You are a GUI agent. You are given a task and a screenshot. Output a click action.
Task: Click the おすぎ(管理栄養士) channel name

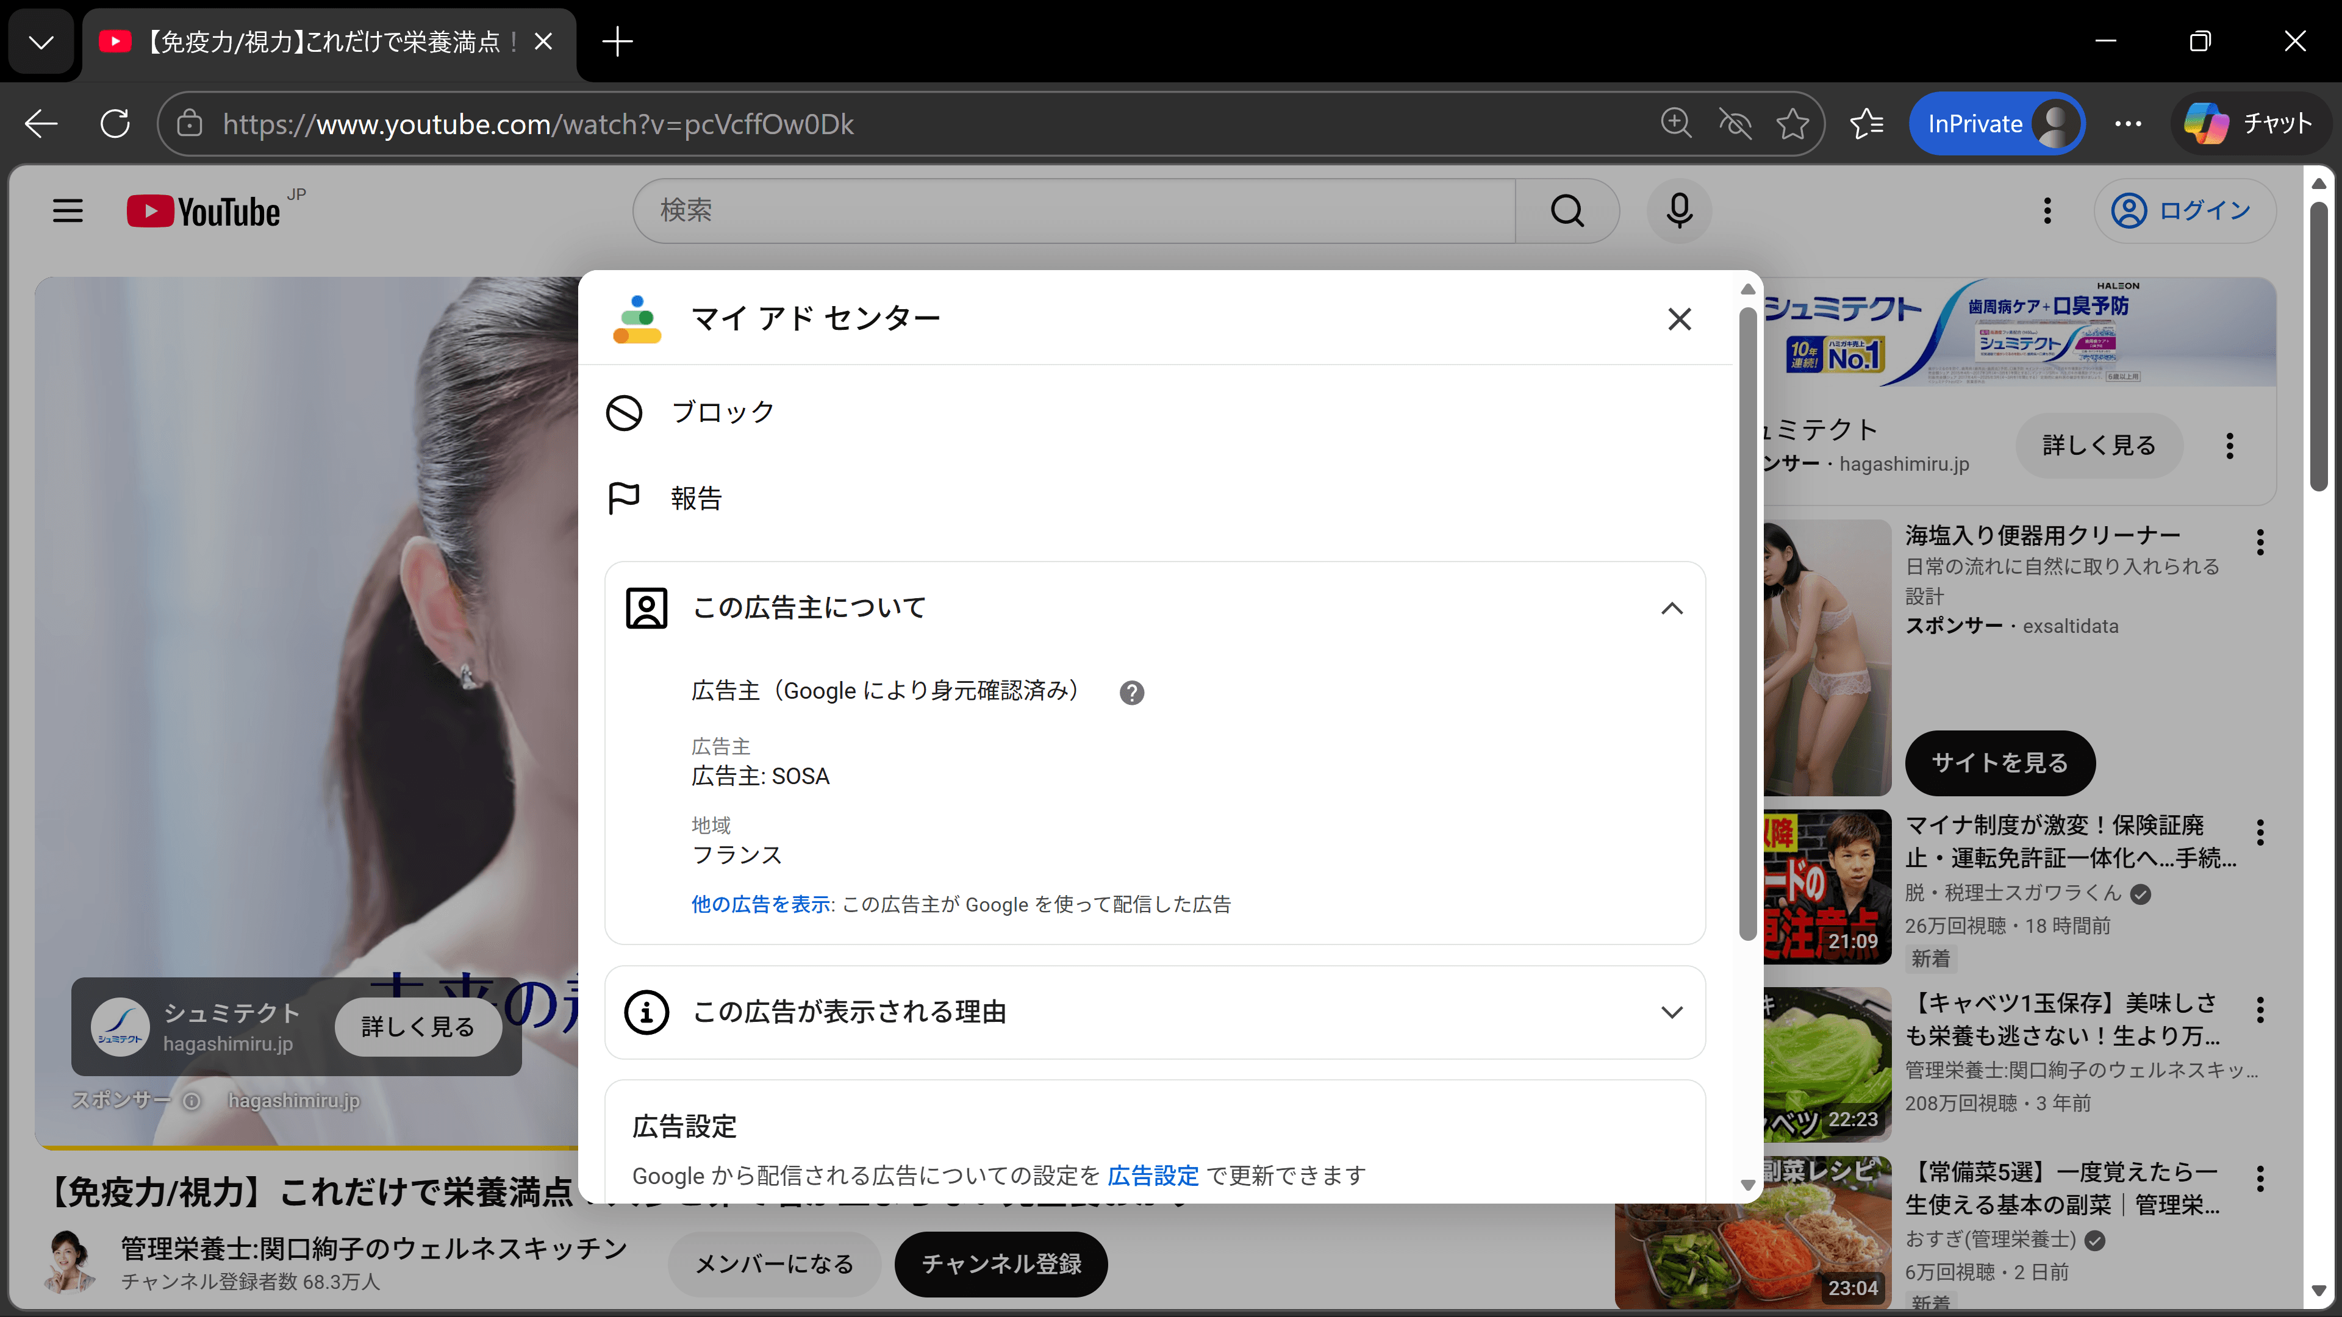[1990, 1240]
